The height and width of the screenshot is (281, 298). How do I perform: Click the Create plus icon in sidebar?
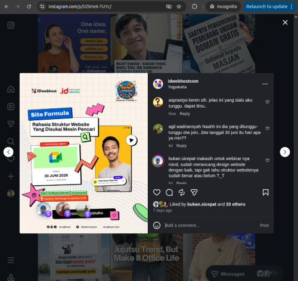[11, 176]
